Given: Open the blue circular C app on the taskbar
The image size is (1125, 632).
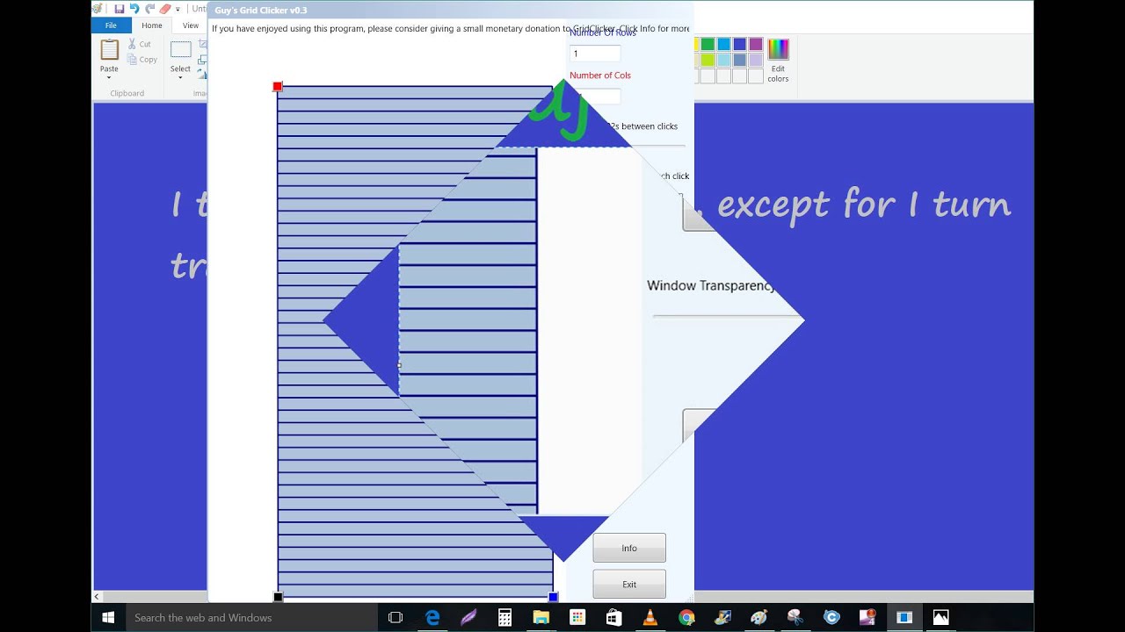Looking at the screenshot, I should click(831, 618).
